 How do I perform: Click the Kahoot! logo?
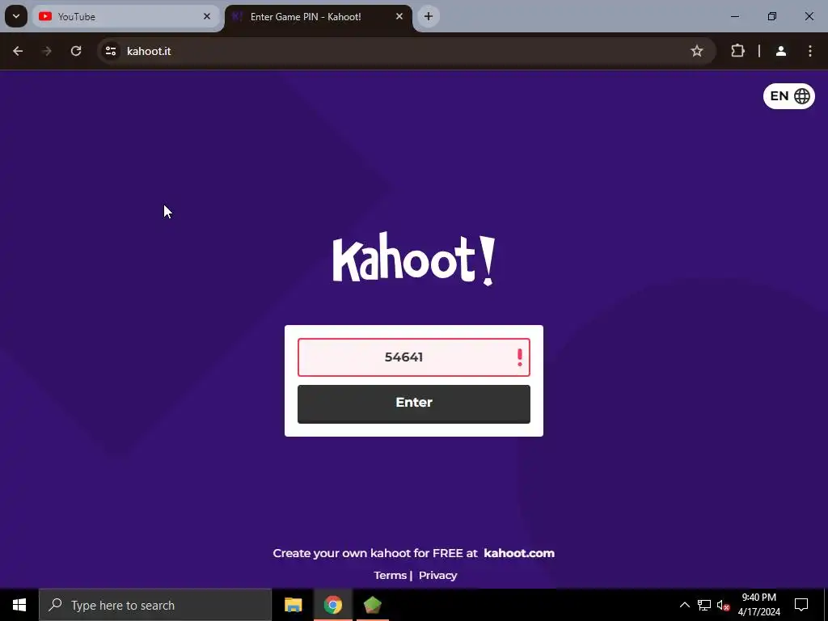414,259
